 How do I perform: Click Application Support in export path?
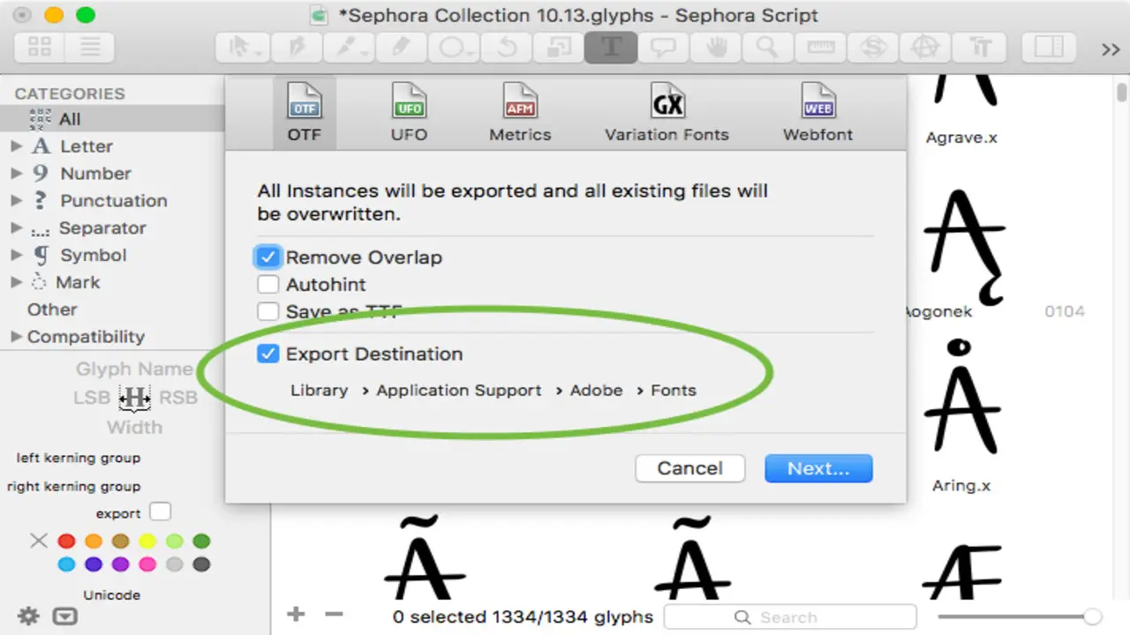(459, 390)
